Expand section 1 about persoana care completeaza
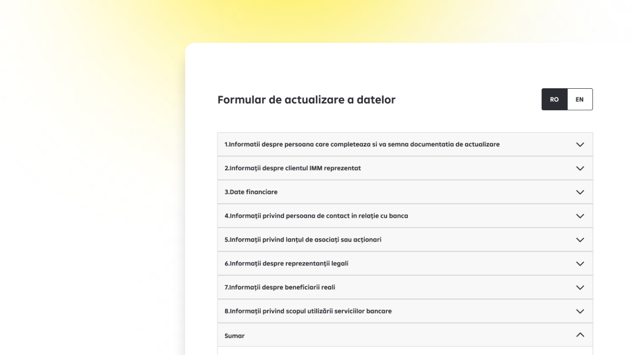 [x=362, y=144]
